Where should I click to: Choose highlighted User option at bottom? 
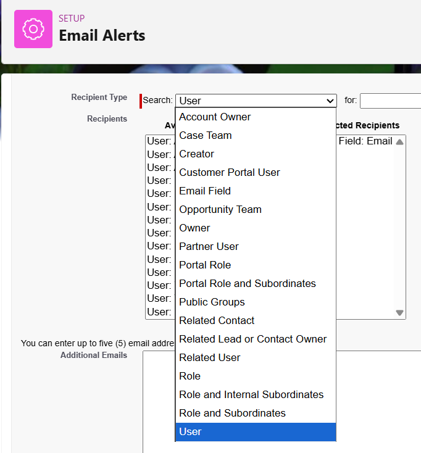pos(190,431)
